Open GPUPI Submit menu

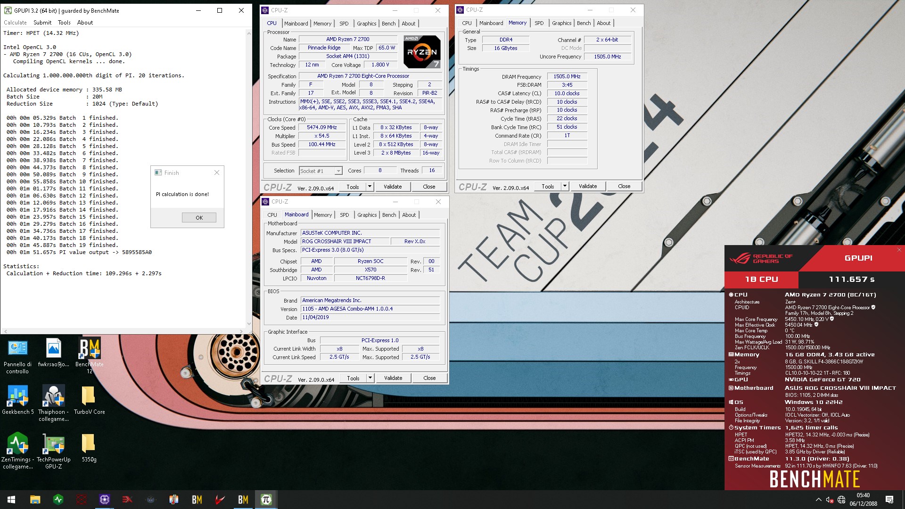(x=42, y=22)
